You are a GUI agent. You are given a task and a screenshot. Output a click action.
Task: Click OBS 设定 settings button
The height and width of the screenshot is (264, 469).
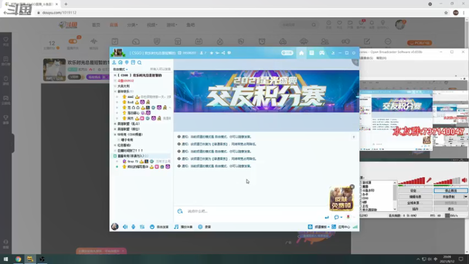[415, 191]
